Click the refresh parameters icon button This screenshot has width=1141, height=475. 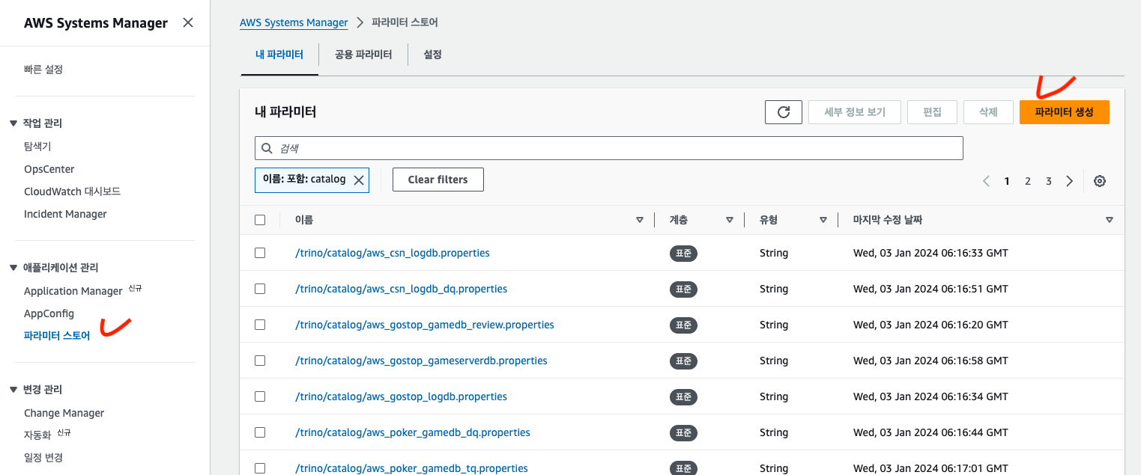click(784, 112)
